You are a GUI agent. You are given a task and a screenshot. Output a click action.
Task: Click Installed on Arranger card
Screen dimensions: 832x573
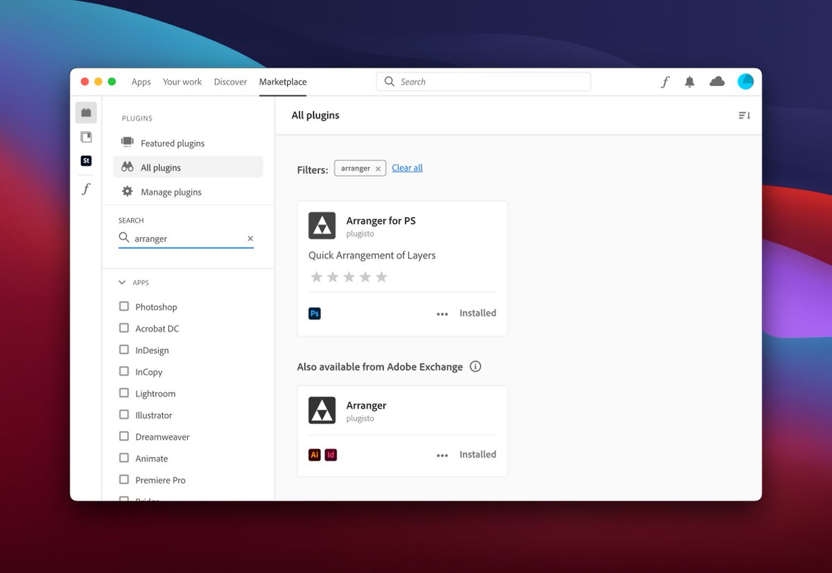pyautogui.click(x=478, y=454)
